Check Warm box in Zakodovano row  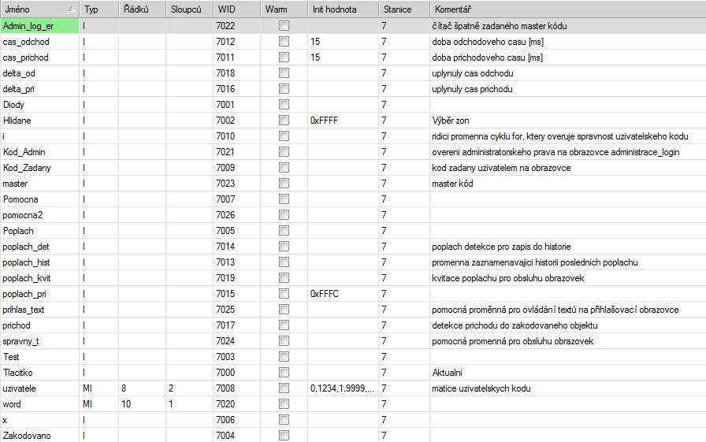click(x=284, y=436)
